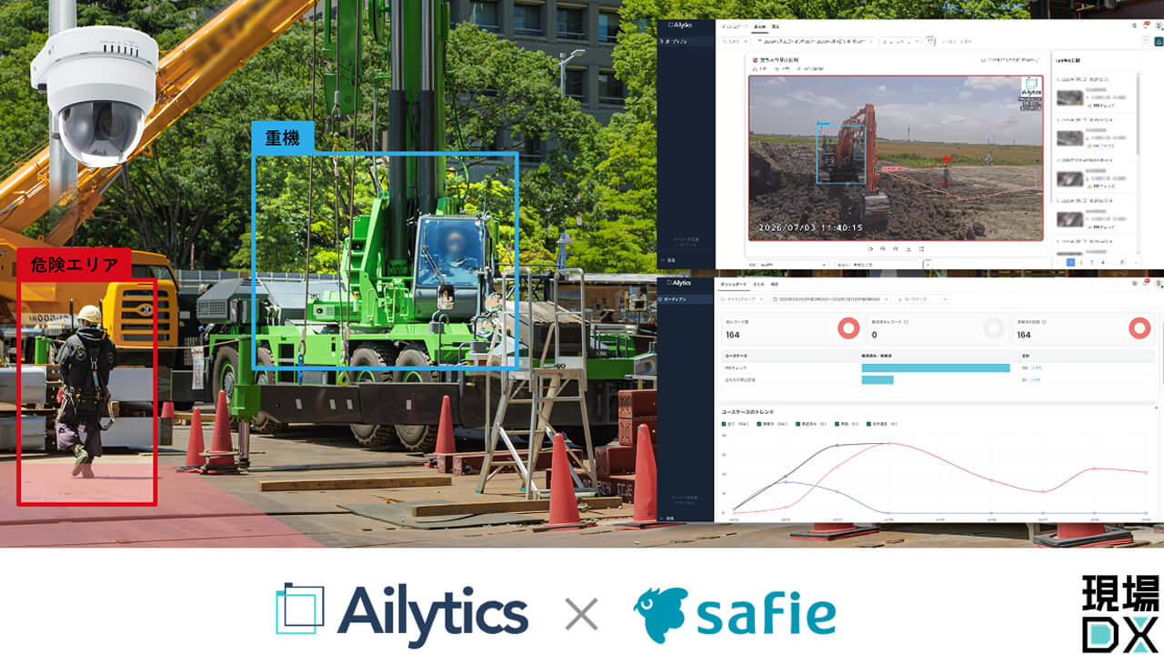Open date range dropdown in video window

coord(815,41)
